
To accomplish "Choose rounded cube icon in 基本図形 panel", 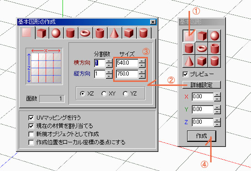I will tap(202, 61).
